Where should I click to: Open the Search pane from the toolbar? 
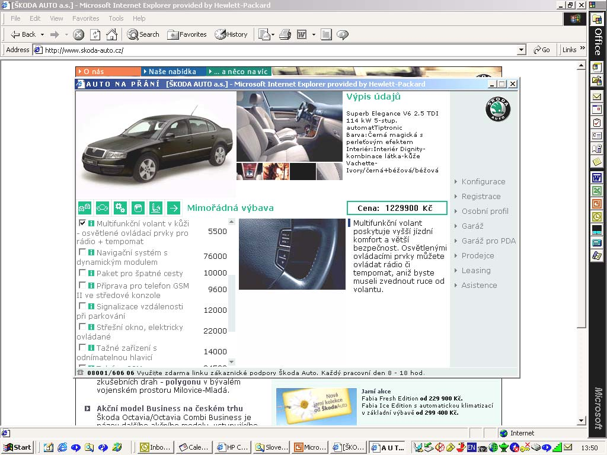point(143,34)
